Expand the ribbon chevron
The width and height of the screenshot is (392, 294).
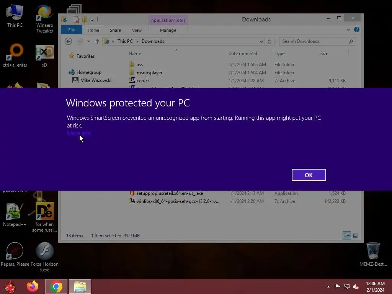click(x=348, y=29)
